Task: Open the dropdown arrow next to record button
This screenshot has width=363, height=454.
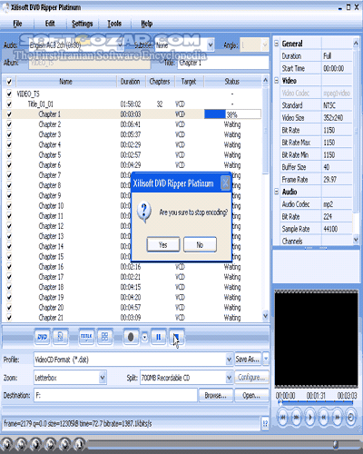Action: click(x=145, y=337)
